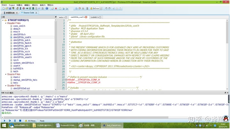Open the schematic capture toolbar icon
The image size is (230, 129).
coord(20,9)
